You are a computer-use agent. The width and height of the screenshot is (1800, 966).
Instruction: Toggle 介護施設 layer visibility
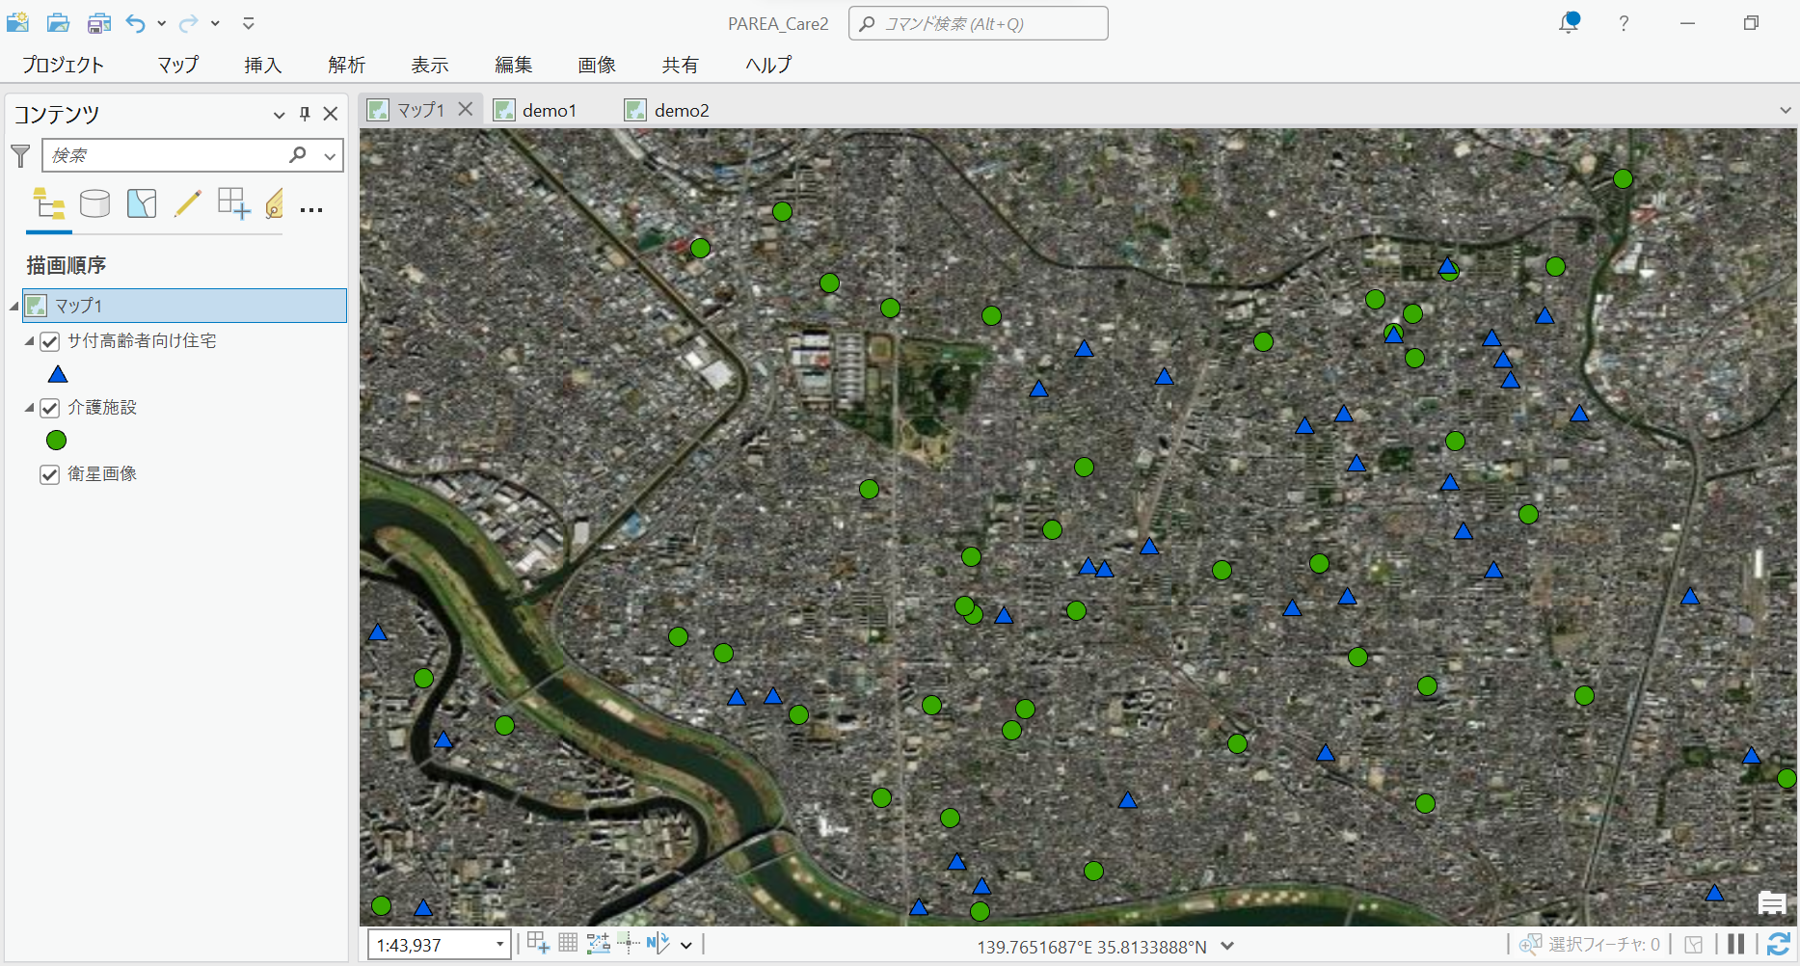[x=50, y=408]
